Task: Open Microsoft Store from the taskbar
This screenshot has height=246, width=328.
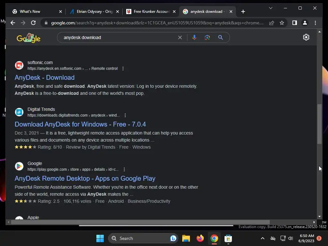Action: (x=228, y=238)
